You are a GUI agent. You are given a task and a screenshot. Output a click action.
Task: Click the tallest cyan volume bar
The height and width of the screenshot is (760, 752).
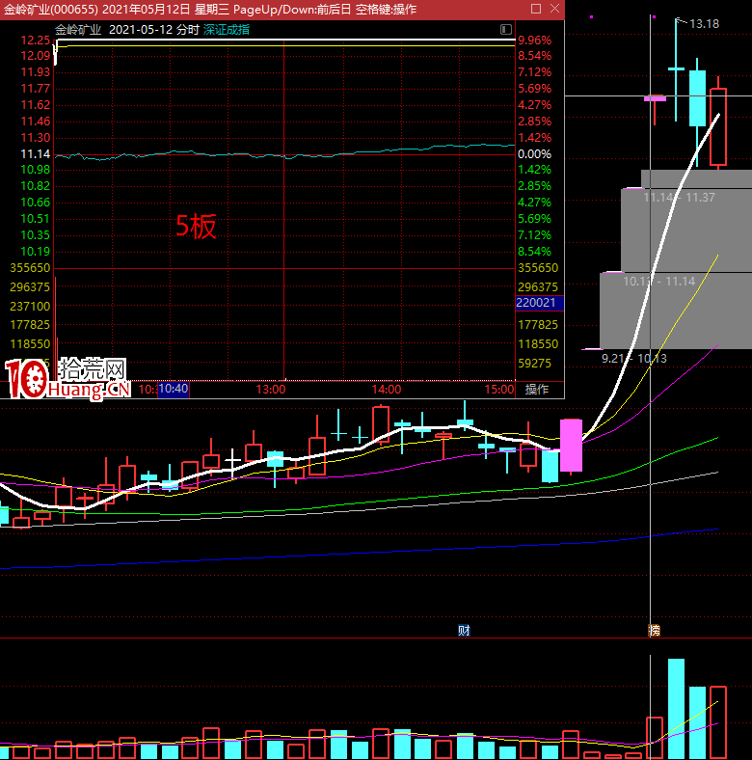click(x=676, y=709)
